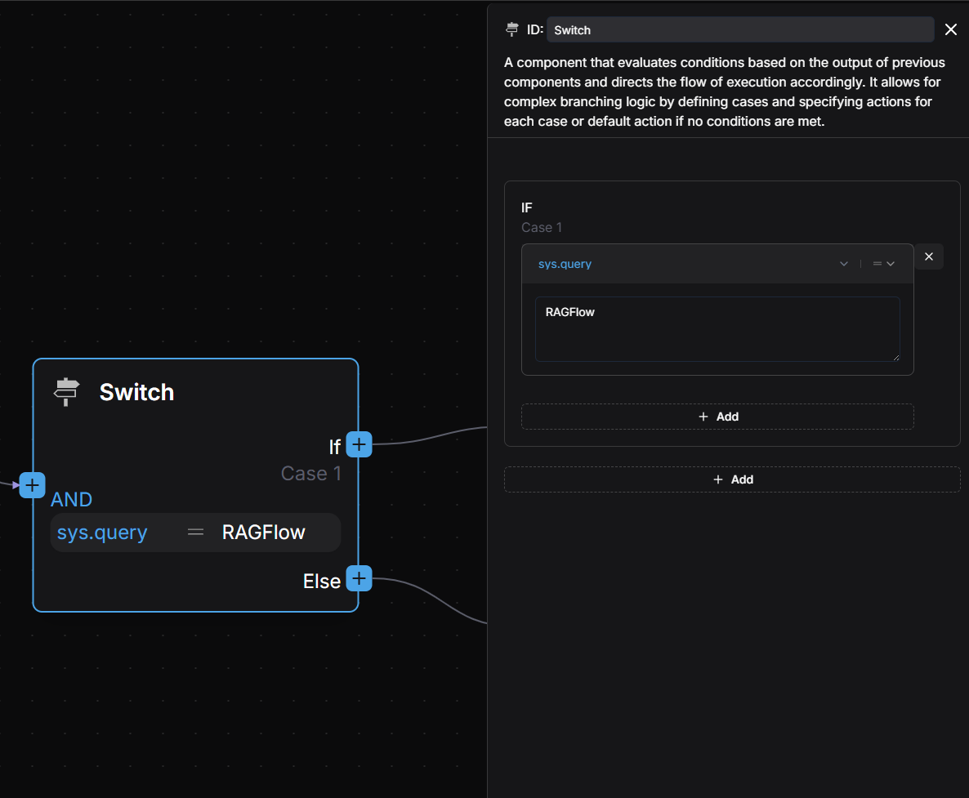Click the blue plus handle next to Else
The height and width of the screenshot is (798, 969).
coord(359,578)
